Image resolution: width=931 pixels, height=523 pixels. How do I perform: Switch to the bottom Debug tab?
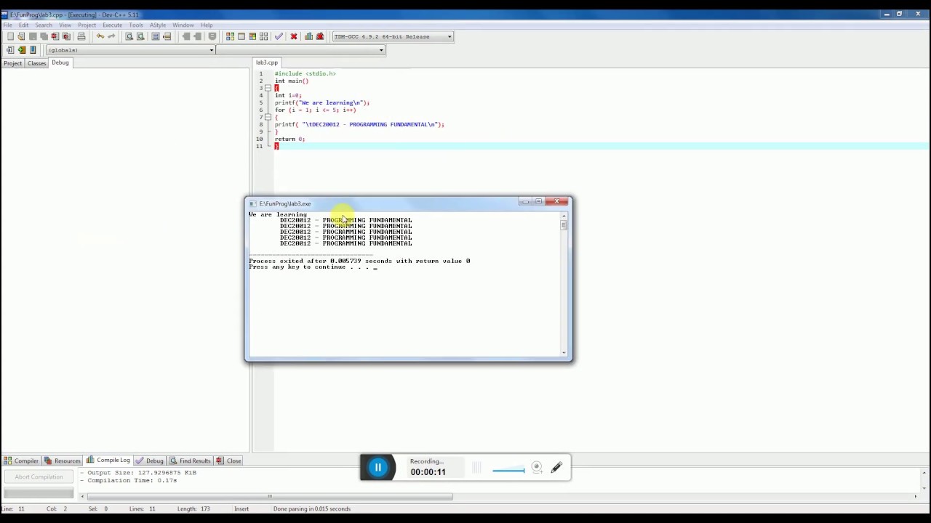click(150, 461)
